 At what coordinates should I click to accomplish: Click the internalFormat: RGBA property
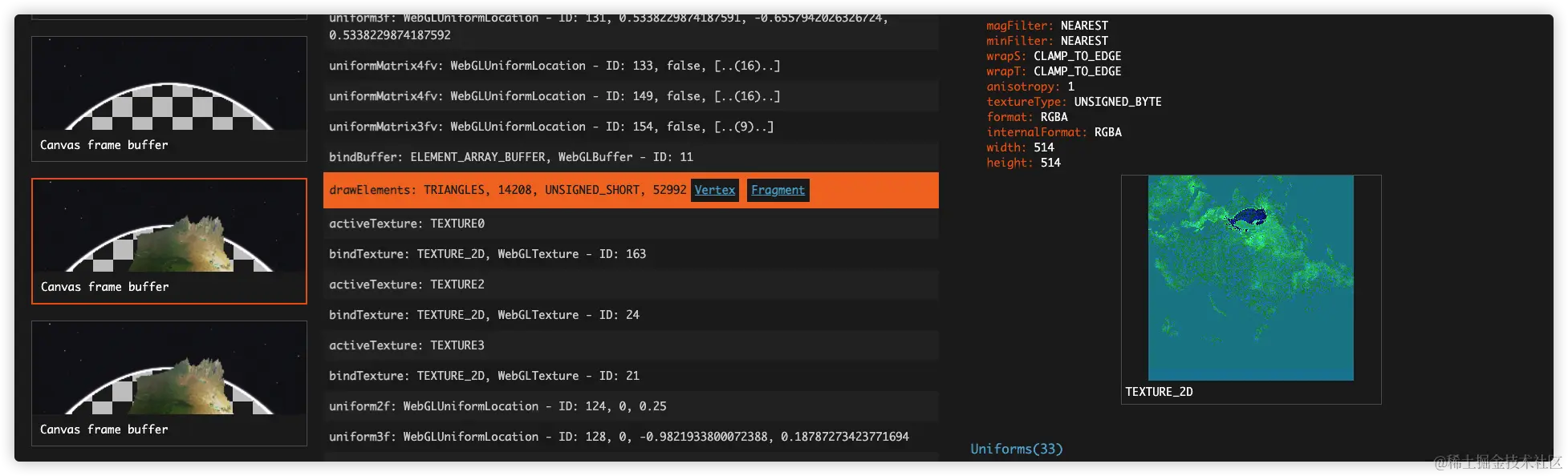pyautogui.click(x=1054, y=132)
